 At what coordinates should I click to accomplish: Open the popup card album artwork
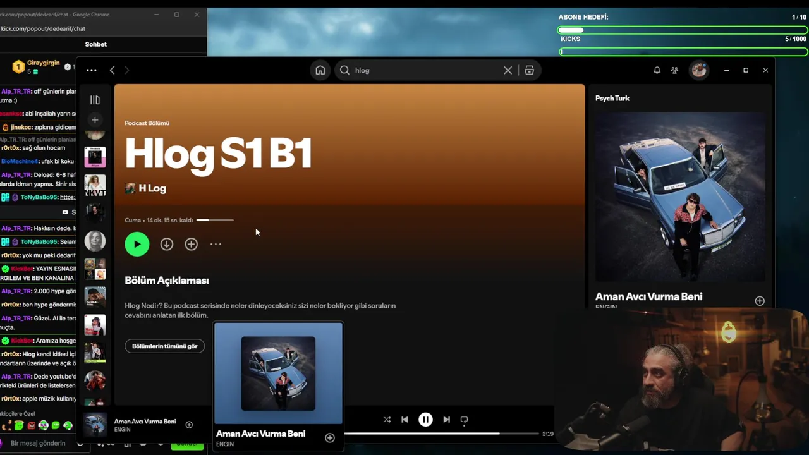[x=278, y=373]
